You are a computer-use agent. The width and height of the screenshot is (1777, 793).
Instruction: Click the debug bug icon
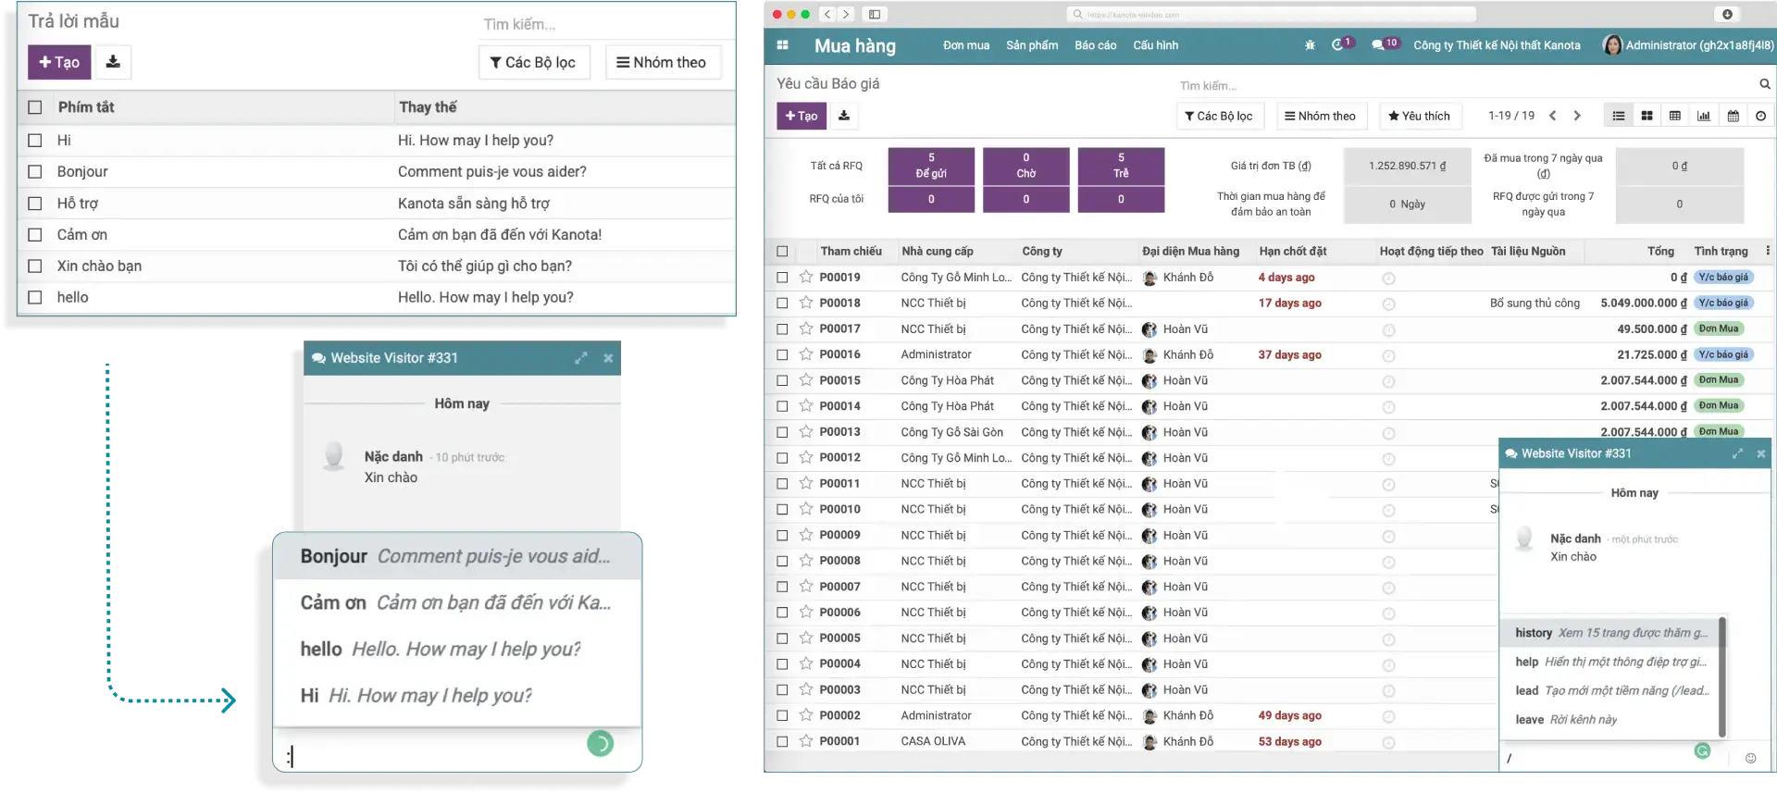point(1310,45)
